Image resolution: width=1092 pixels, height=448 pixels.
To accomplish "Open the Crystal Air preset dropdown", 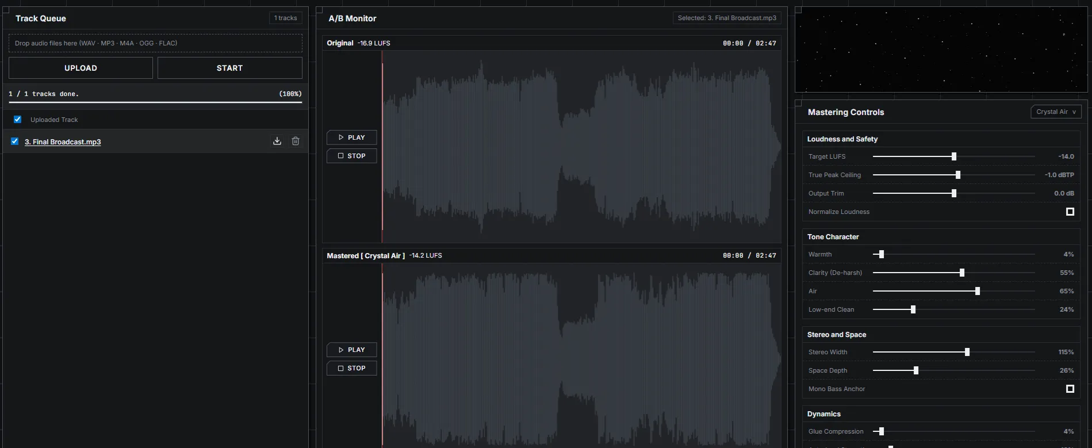I will 1056,112.
